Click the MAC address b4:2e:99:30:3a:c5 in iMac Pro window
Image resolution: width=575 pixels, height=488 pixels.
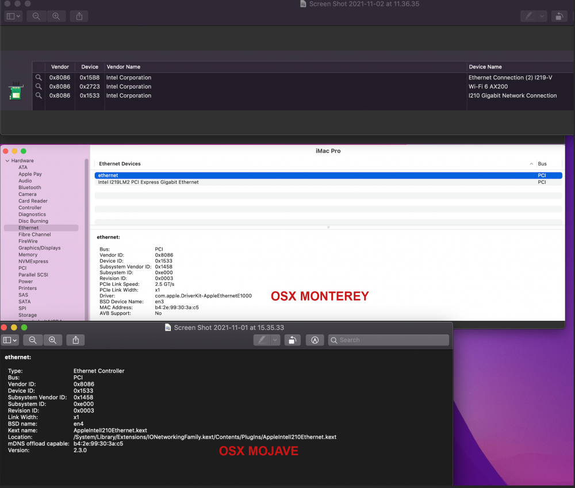(x=177, y=308)
